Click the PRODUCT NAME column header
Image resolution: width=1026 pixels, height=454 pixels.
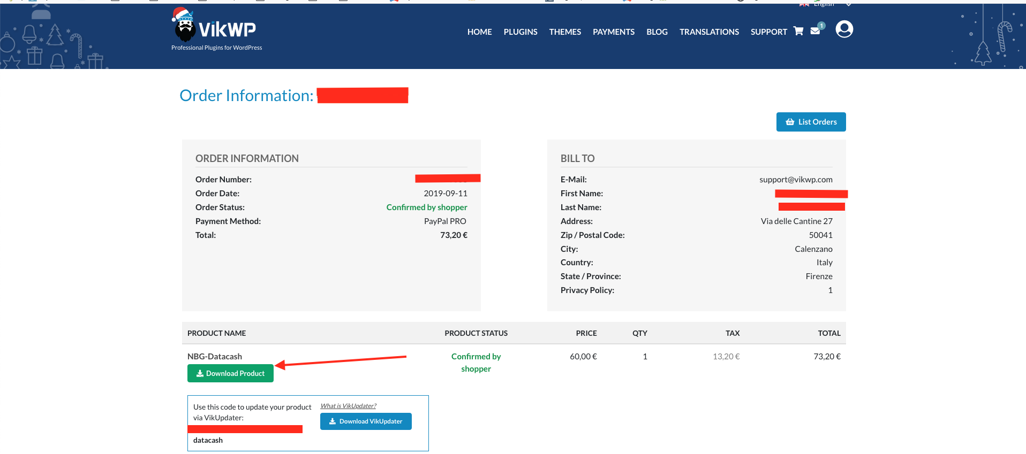[x=216, y=333]
